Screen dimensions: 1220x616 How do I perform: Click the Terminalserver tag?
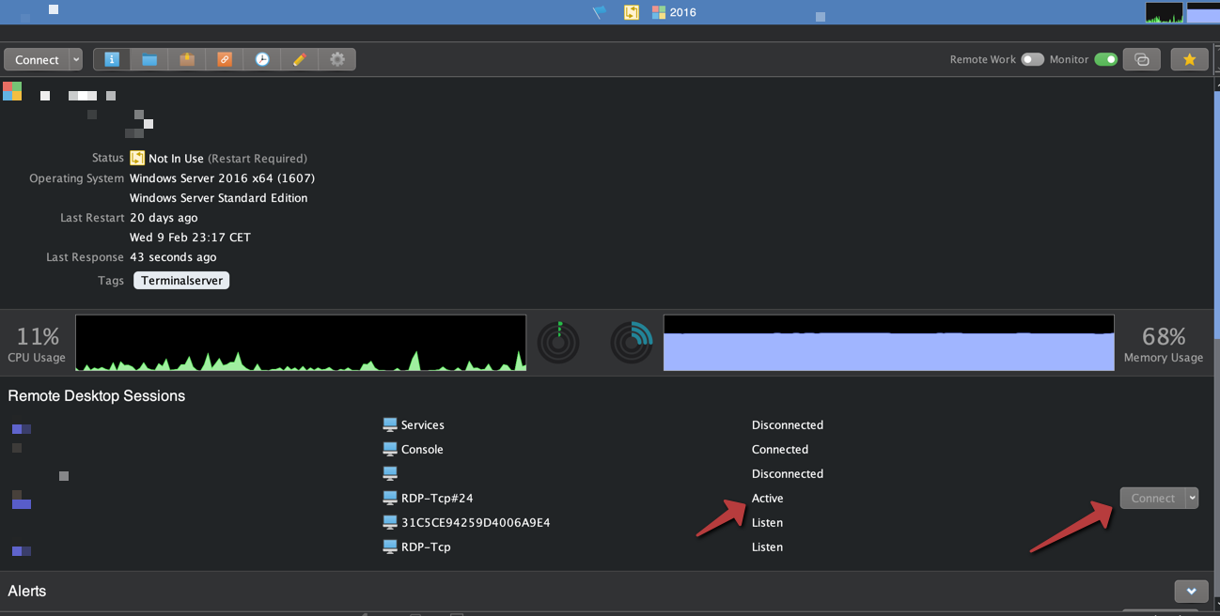pyautogui.click(x=181, y=280)
